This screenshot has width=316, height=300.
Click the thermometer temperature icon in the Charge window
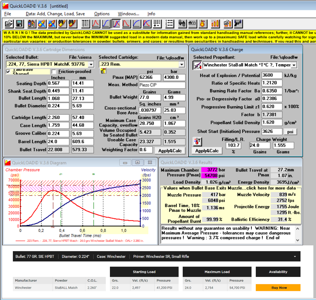(197, 142)
